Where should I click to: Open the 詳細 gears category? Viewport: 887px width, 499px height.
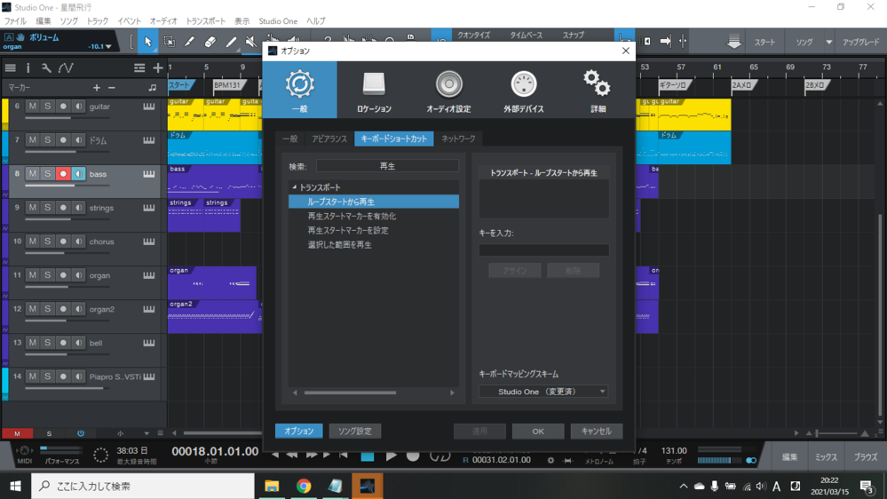(x=598, y=91)
